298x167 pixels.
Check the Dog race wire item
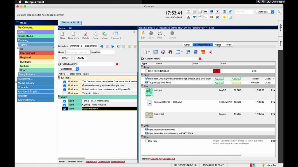[x=146, y=140]
